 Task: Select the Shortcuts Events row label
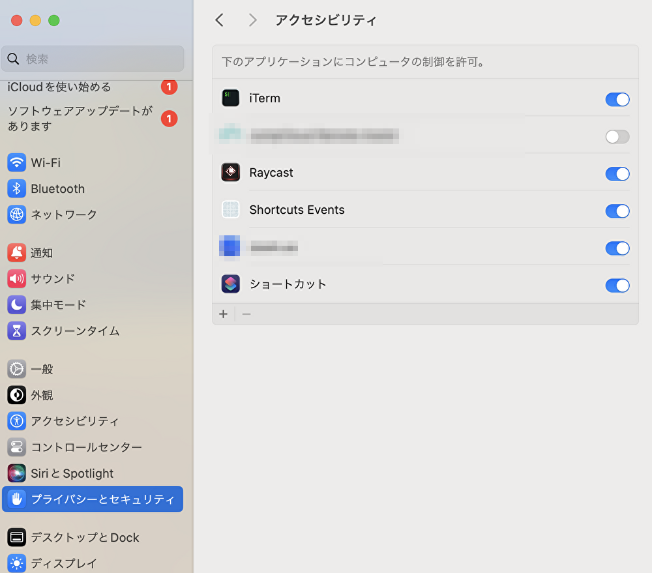coord(297,209)
